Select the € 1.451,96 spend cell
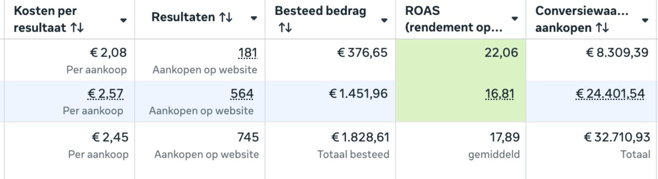The width and height of the screenshot is (658, 179). pyautogui.click(x=358, y=94)
